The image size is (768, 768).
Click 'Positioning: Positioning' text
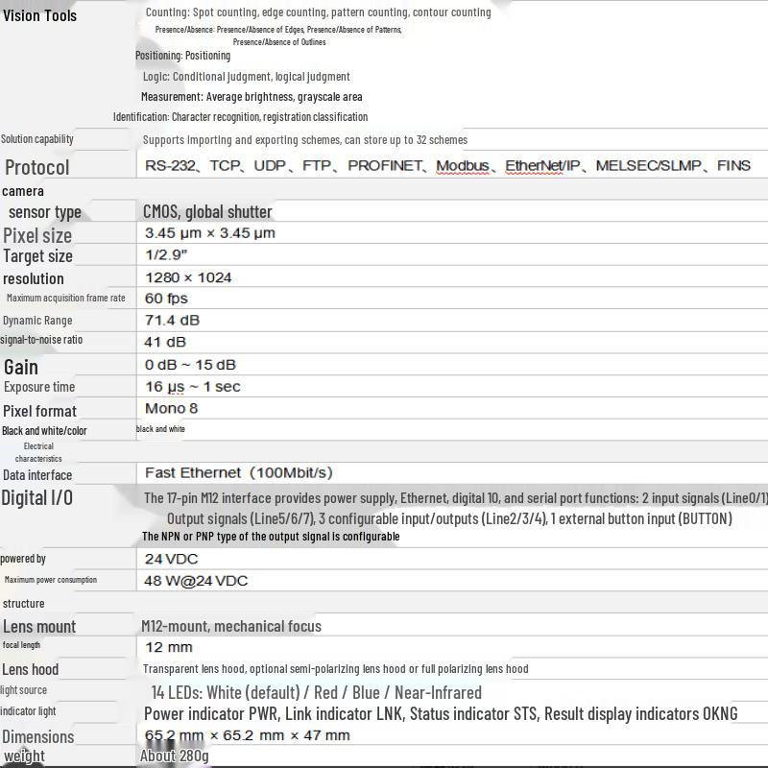[x=182, y=56]
